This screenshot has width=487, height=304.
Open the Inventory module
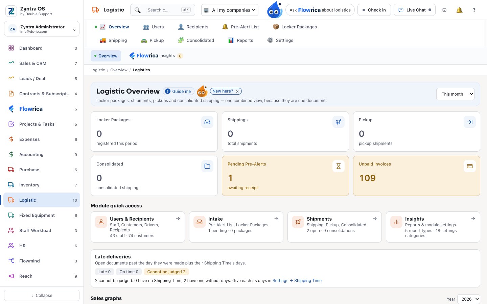click(42, 185)
